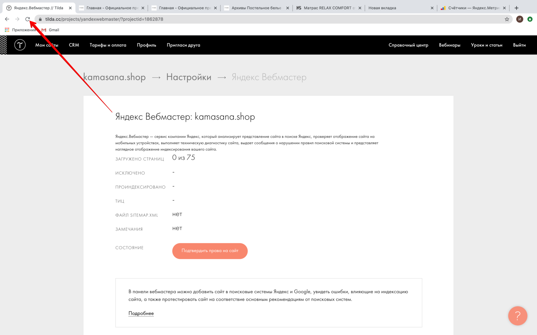This screenshot has width=537, height=335.
Task: Click the ФАЙЛ SITEMAP.XML label
Action: coord(137,215)
